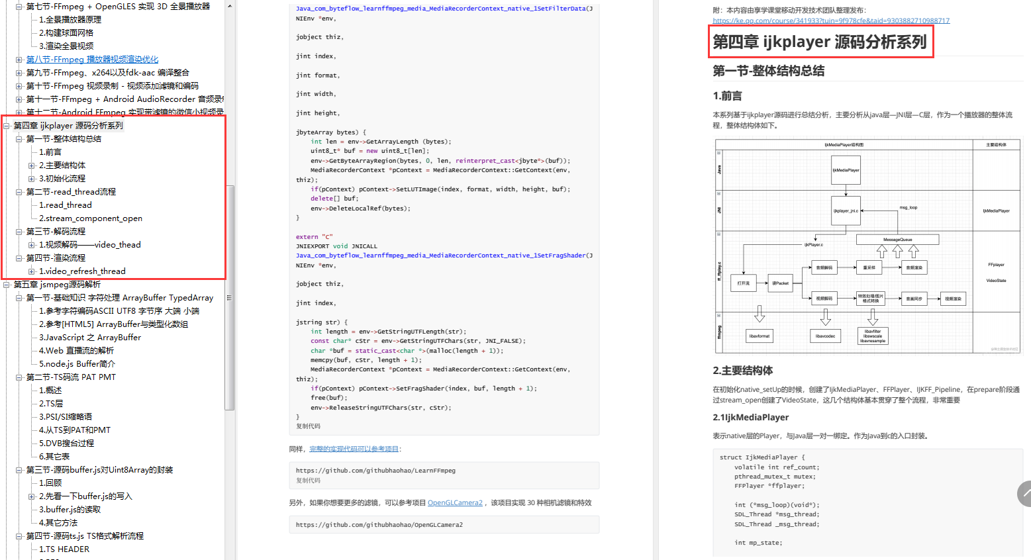Screen dimensions: 1031x560
Task: Collapse the 第二节-read_thread流程 section
Action: [x=19, y=192]
